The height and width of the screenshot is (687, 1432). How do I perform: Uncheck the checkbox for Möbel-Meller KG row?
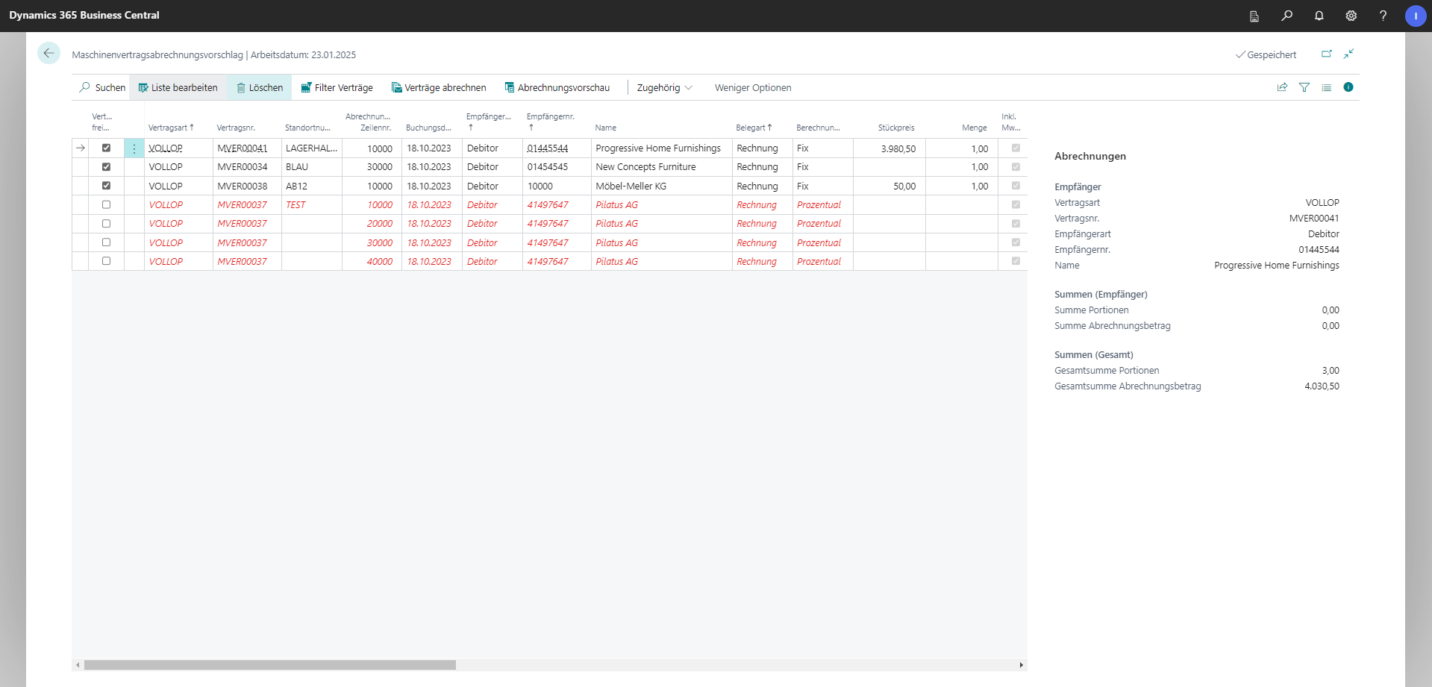point(106,186)
